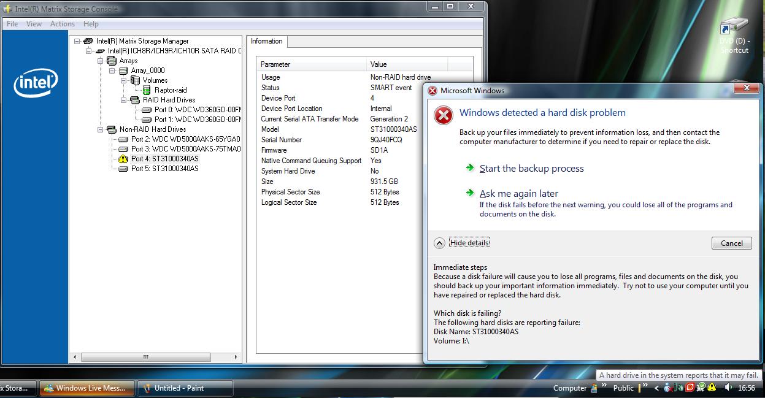
Task: Click the Raptor-raid green volume icon
Action: 147,90
